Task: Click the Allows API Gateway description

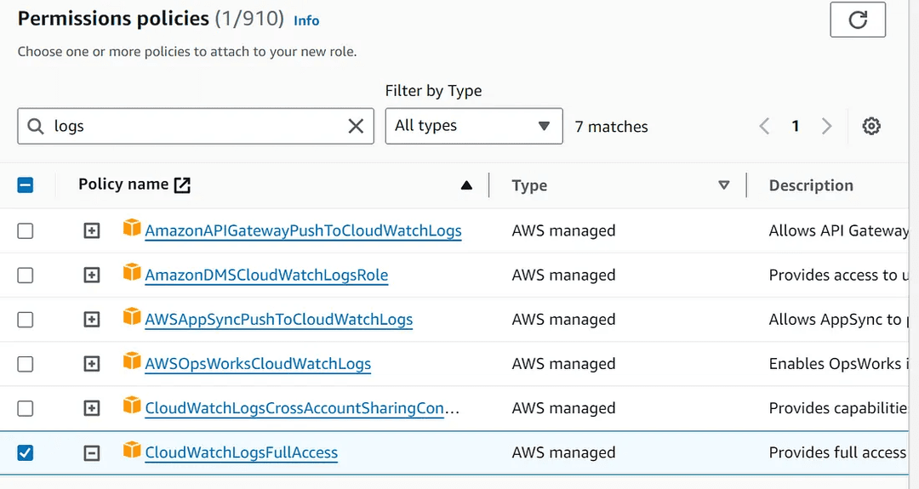Action: tap(839, 230)
